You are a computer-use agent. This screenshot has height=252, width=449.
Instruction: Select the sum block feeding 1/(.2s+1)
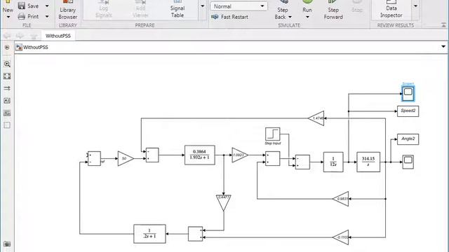coord(195,234)
